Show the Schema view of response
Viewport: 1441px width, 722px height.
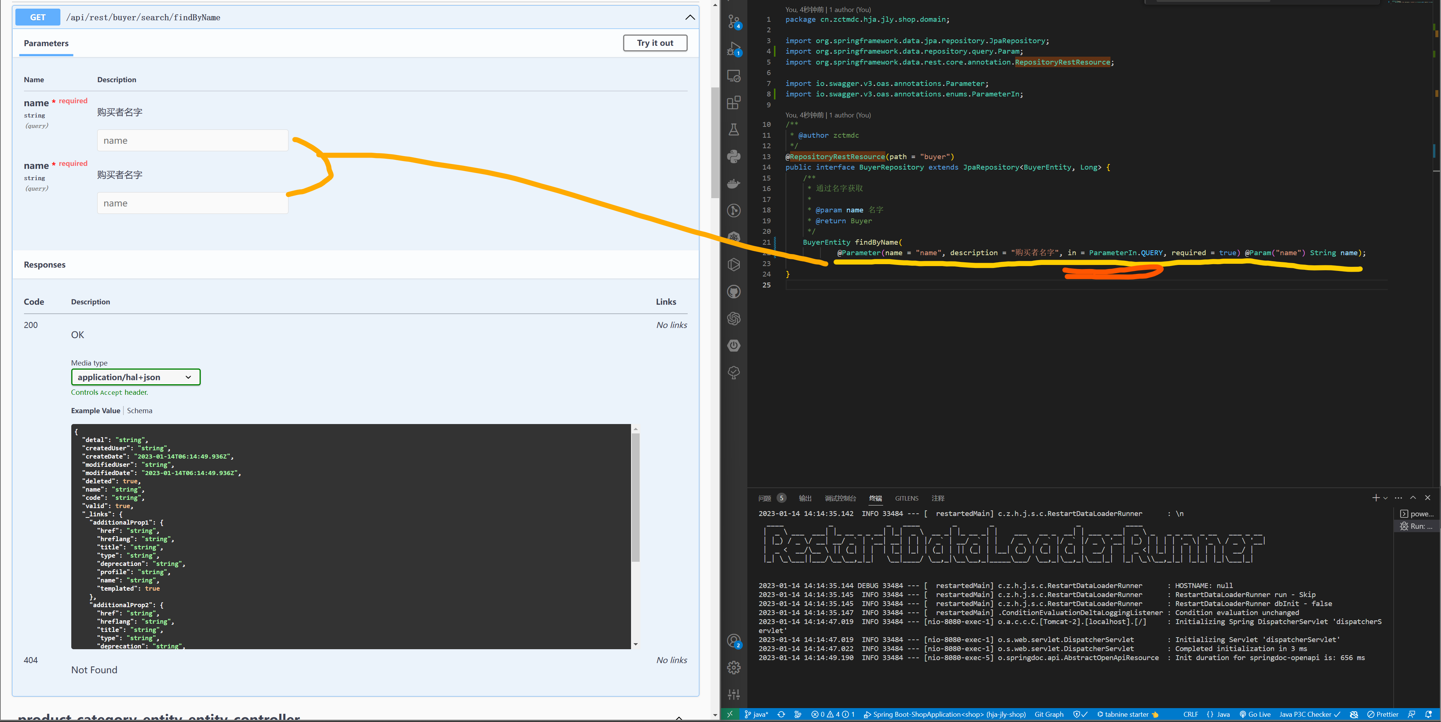[139, 410]
